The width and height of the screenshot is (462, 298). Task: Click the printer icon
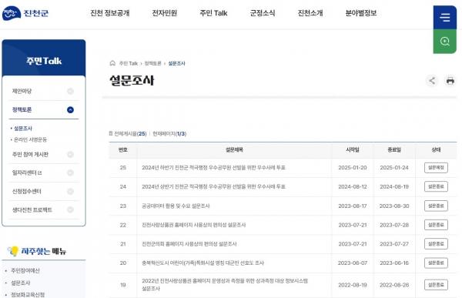450,81
